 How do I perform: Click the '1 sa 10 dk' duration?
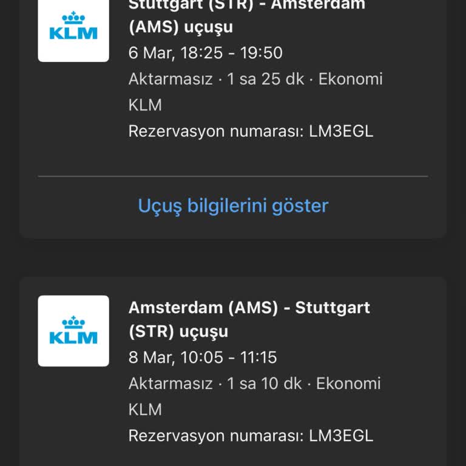point(265,383)
